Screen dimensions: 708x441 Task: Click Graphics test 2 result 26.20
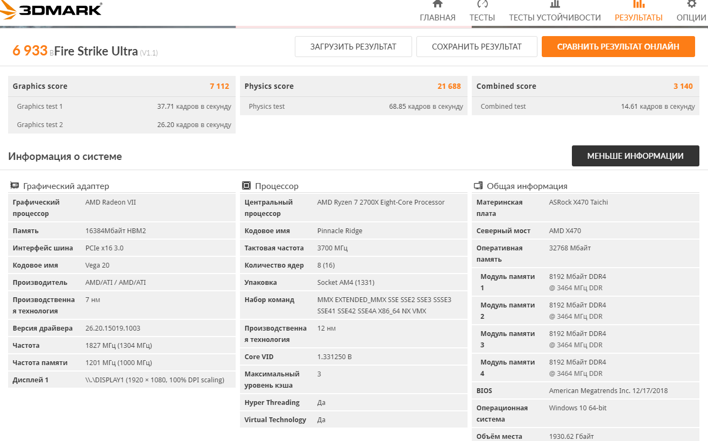click(194, 125)
